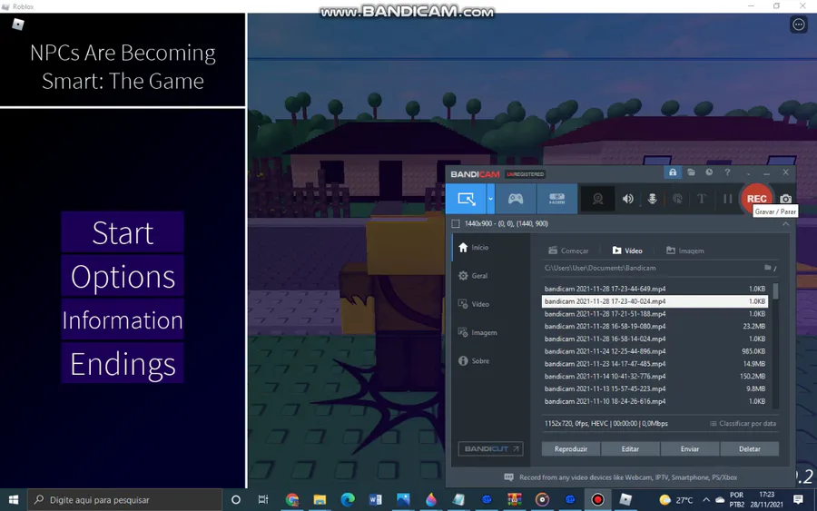Select file bandicam 2021-11-23 14-17-47-485.mp4
817x511 pixels.
click(x=655, y=364)
